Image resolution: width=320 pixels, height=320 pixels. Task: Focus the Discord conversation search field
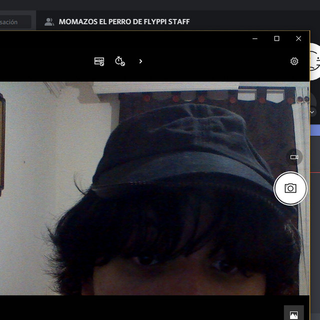tap(15, 22)
